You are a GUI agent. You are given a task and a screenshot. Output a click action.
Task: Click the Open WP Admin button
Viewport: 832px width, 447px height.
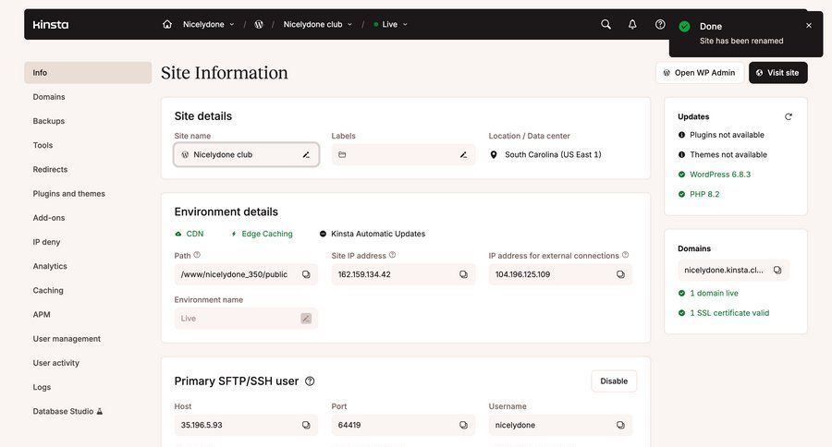point(700,73)
